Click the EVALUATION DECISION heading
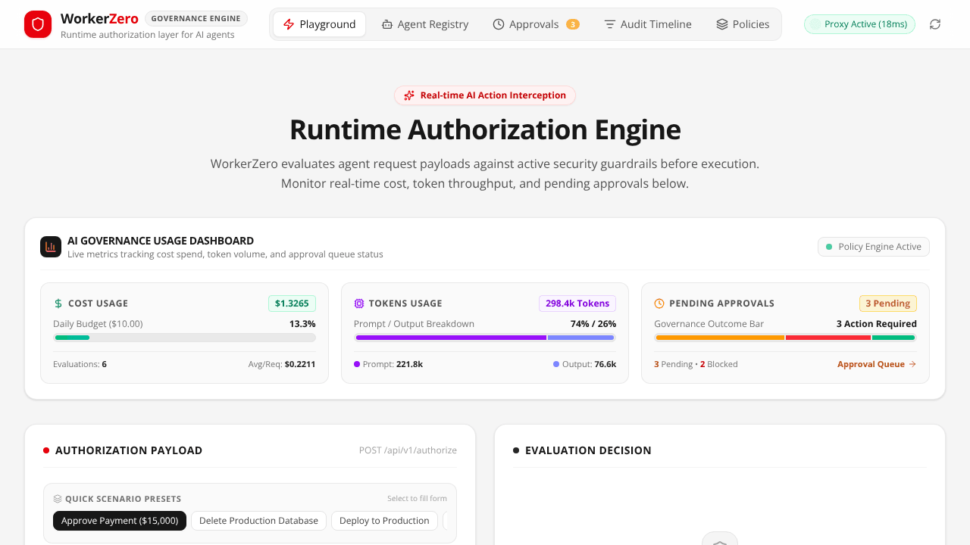Screen dimensions: 970x545 pos(588,450)
